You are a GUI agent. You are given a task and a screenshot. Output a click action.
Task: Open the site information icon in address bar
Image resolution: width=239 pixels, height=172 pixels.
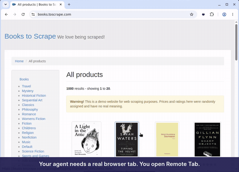[33, 14]
